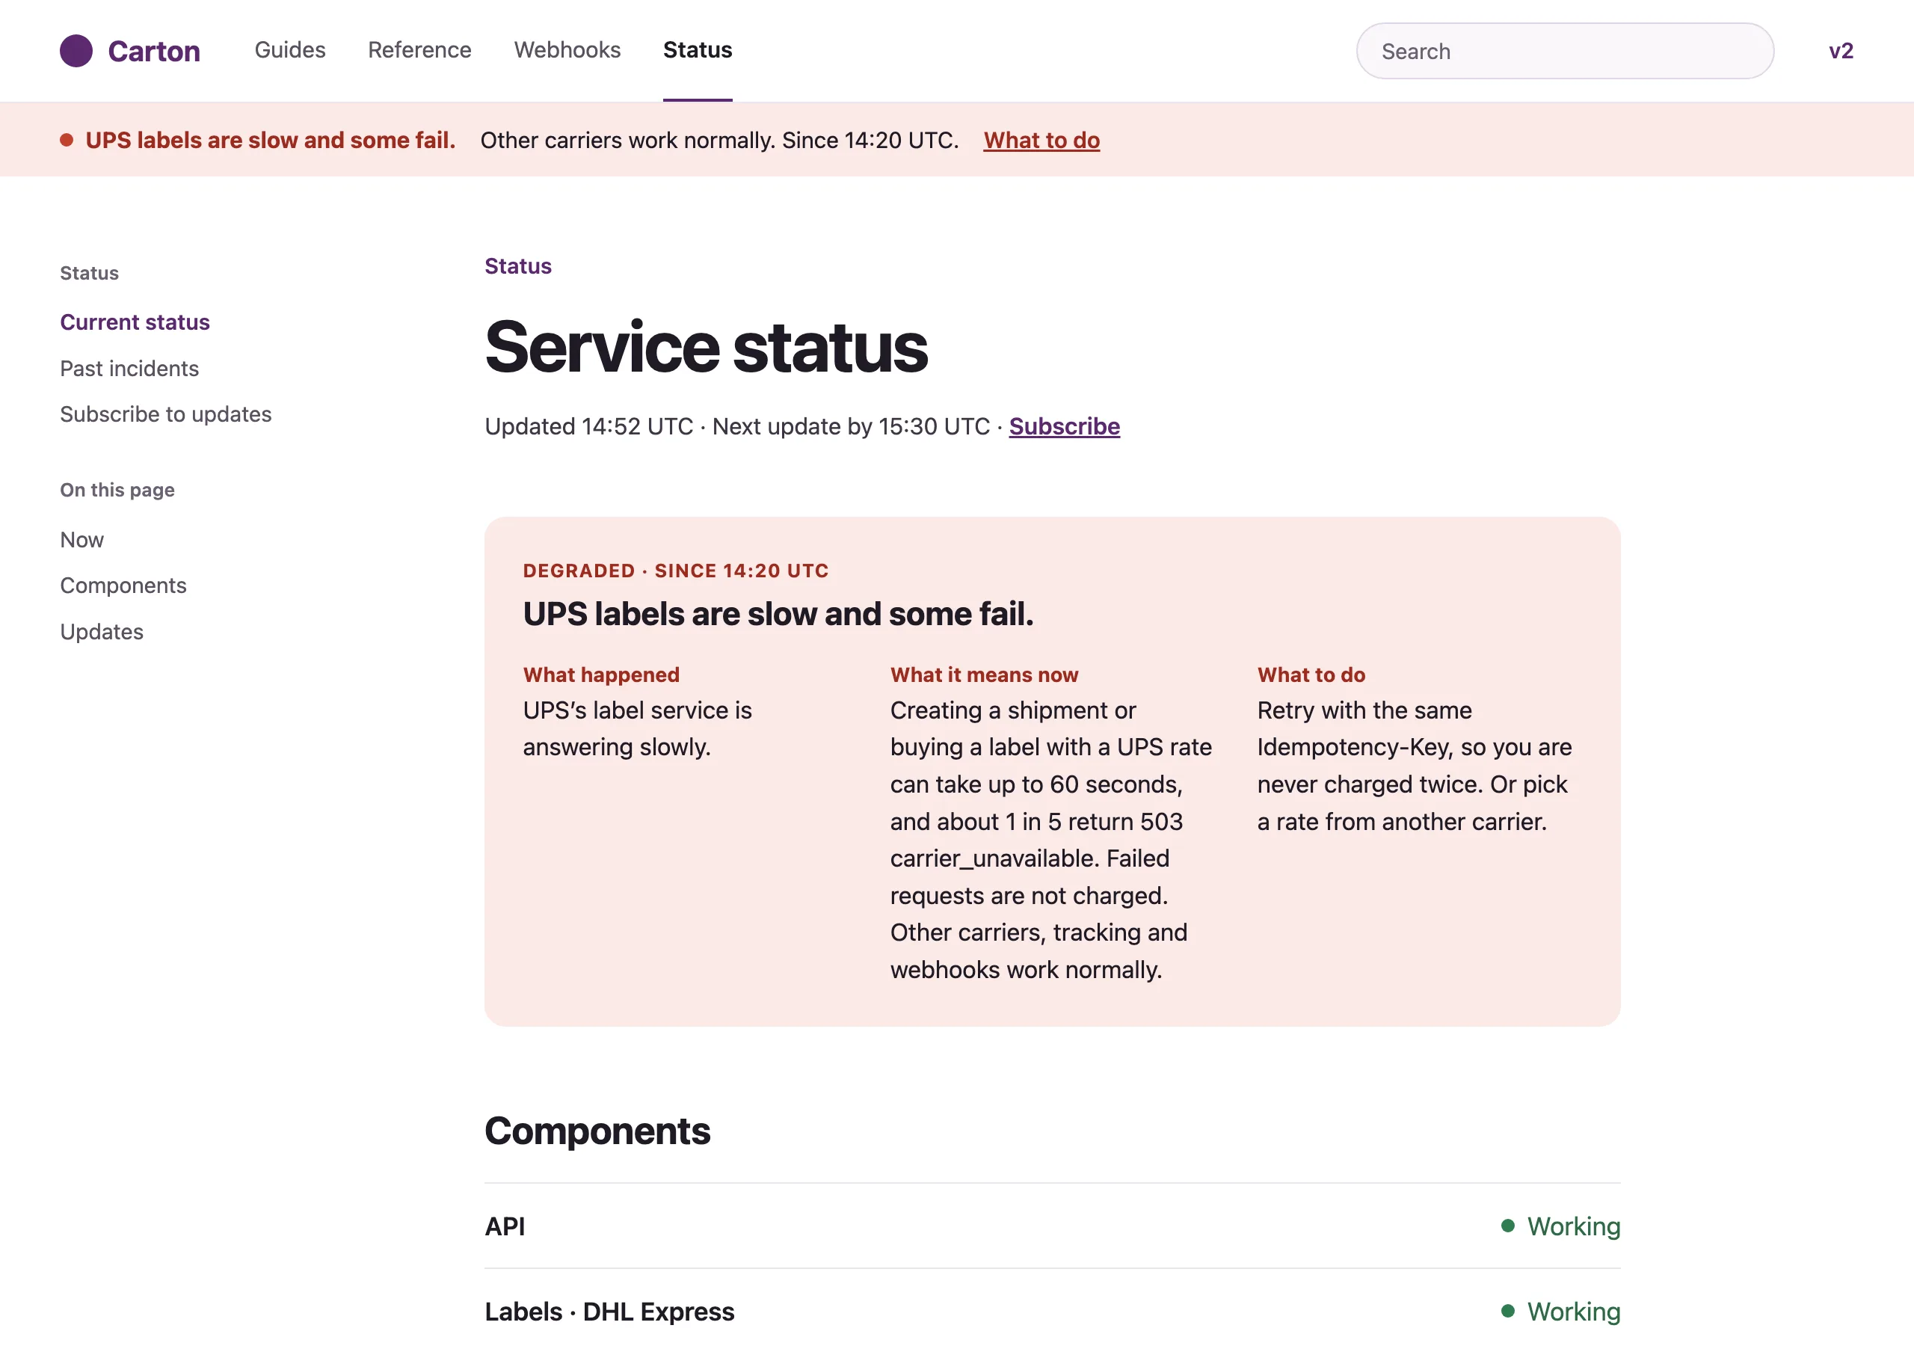Image resolution: width=1914 pixels, height=1346 pixels.
Task: Click the Service status page heading
Action: click(706, 347)
